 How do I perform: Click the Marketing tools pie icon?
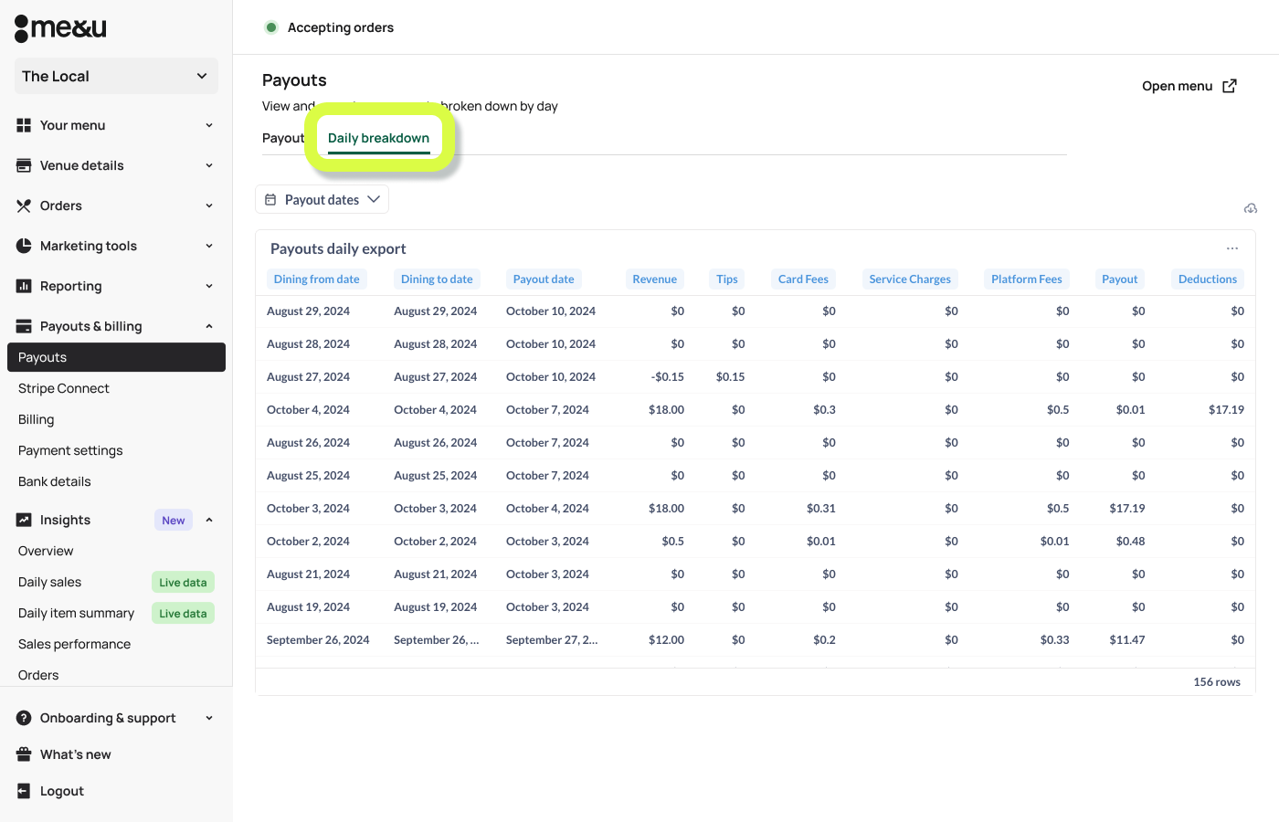click(24, 246)
